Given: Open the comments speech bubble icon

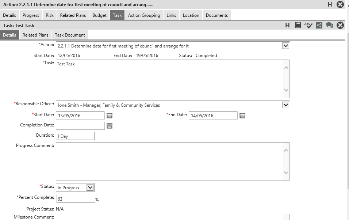Looking at the screenshot, I should [x=329, y=25].
